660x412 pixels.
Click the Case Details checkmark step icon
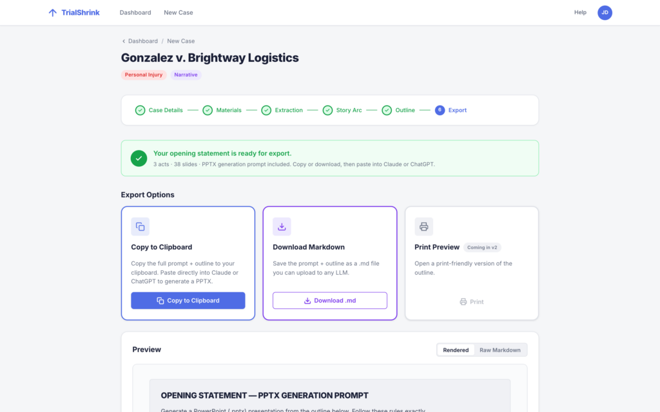(x=140, y=110)
